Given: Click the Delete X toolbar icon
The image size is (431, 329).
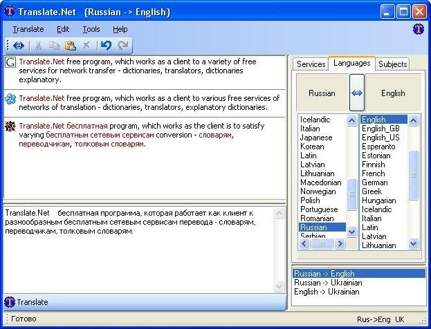Looking at the screenshot, I should pos(86,45).
